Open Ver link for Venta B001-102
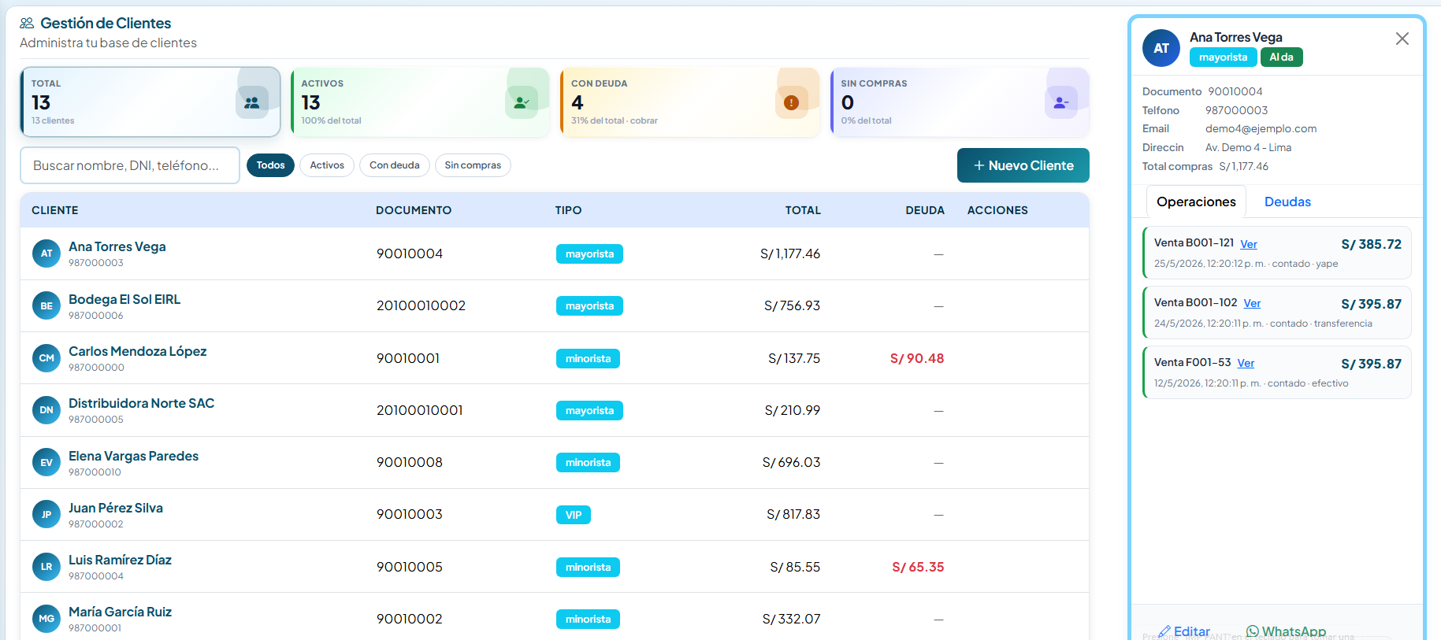This screenshot has width=1441, height=640. 1252,303
